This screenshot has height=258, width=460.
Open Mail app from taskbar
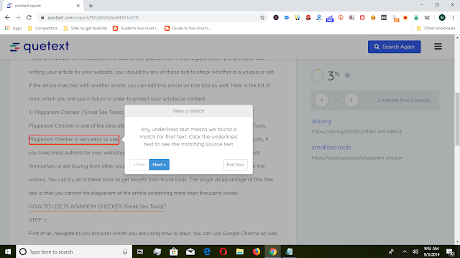pyautogui.click(x=190, y=252)
